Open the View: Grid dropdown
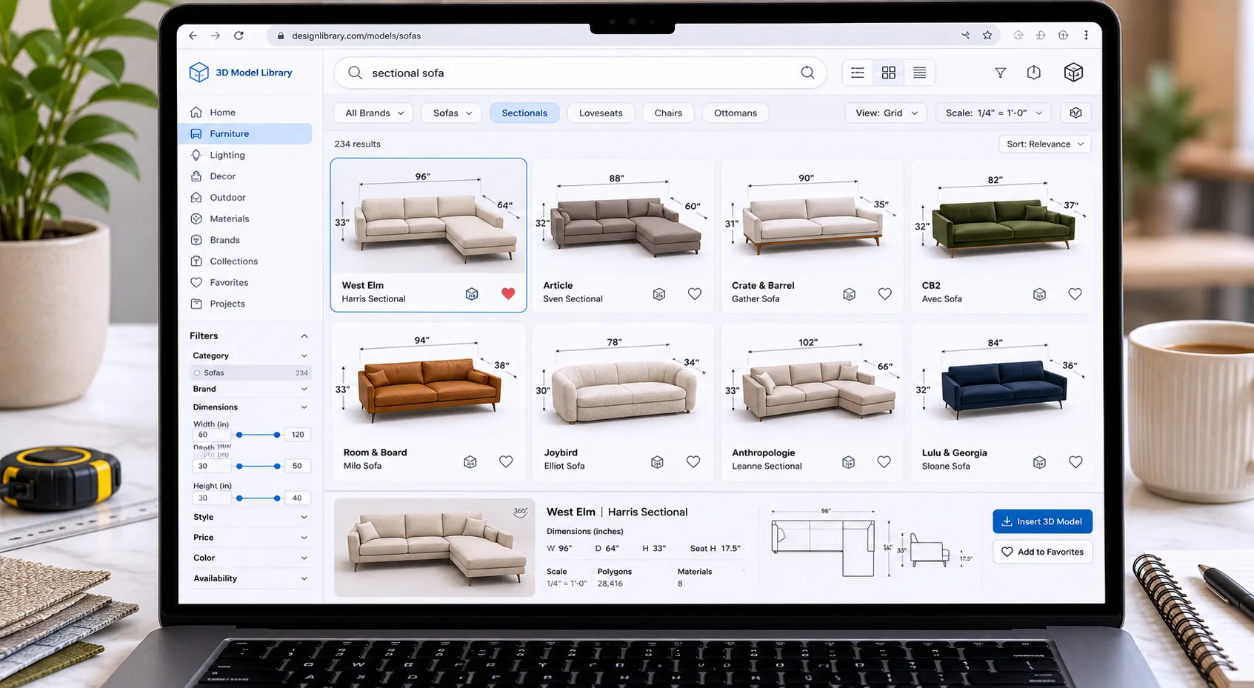 coord(886,113)
